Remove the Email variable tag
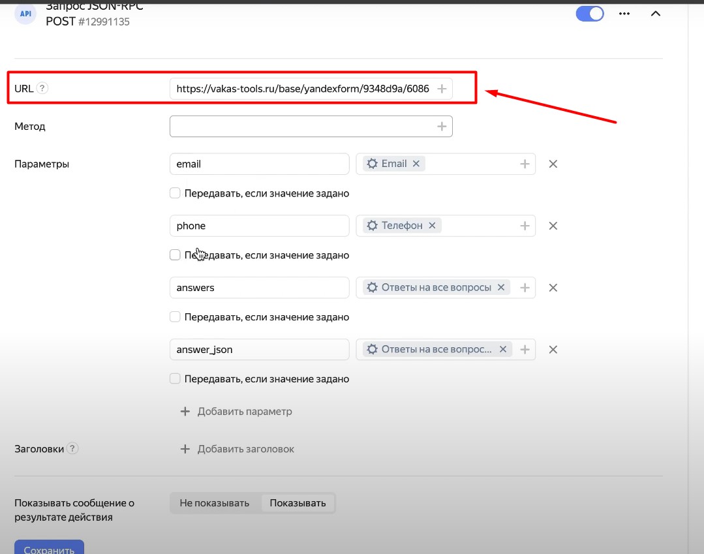Image resolution: width=704 pixels, height=554 pixels. [416, 164]
